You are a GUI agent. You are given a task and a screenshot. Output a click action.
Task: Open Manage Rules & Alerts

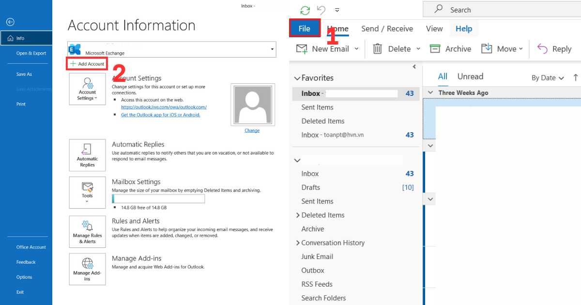(x=87, y=231)
